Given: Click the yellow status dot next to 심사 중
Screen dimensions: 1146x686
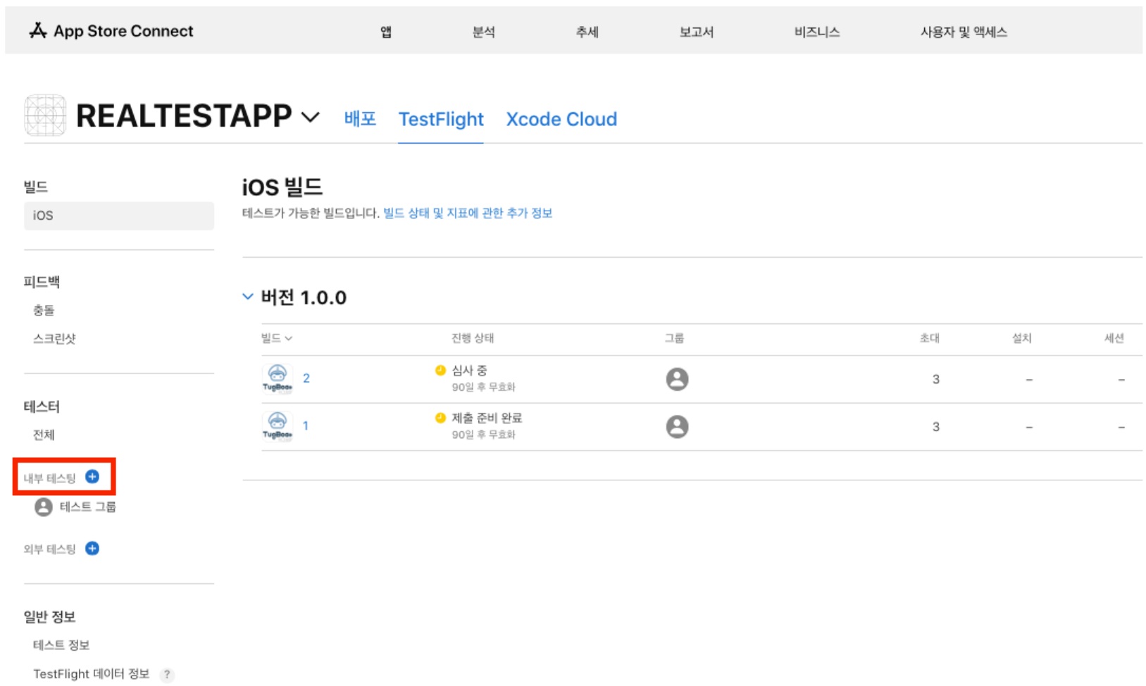Looking at the screenshot, I should [x=440, y=370].
